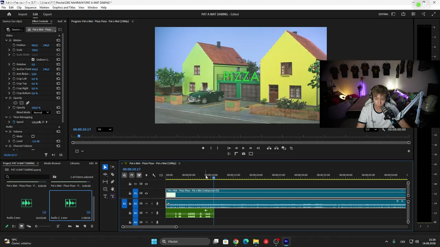Image resolution: width=440 pixels, height=247 pixels.
Task: Select the Razor tool
Action: pos(112,174)
